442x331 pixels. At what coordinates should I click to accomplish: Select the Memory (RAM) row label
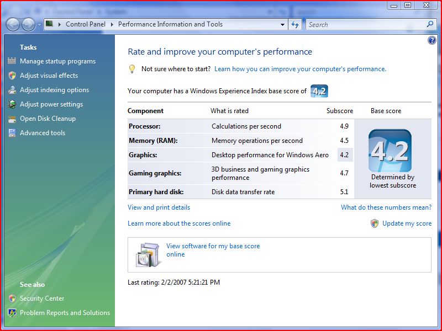(153, 141)
